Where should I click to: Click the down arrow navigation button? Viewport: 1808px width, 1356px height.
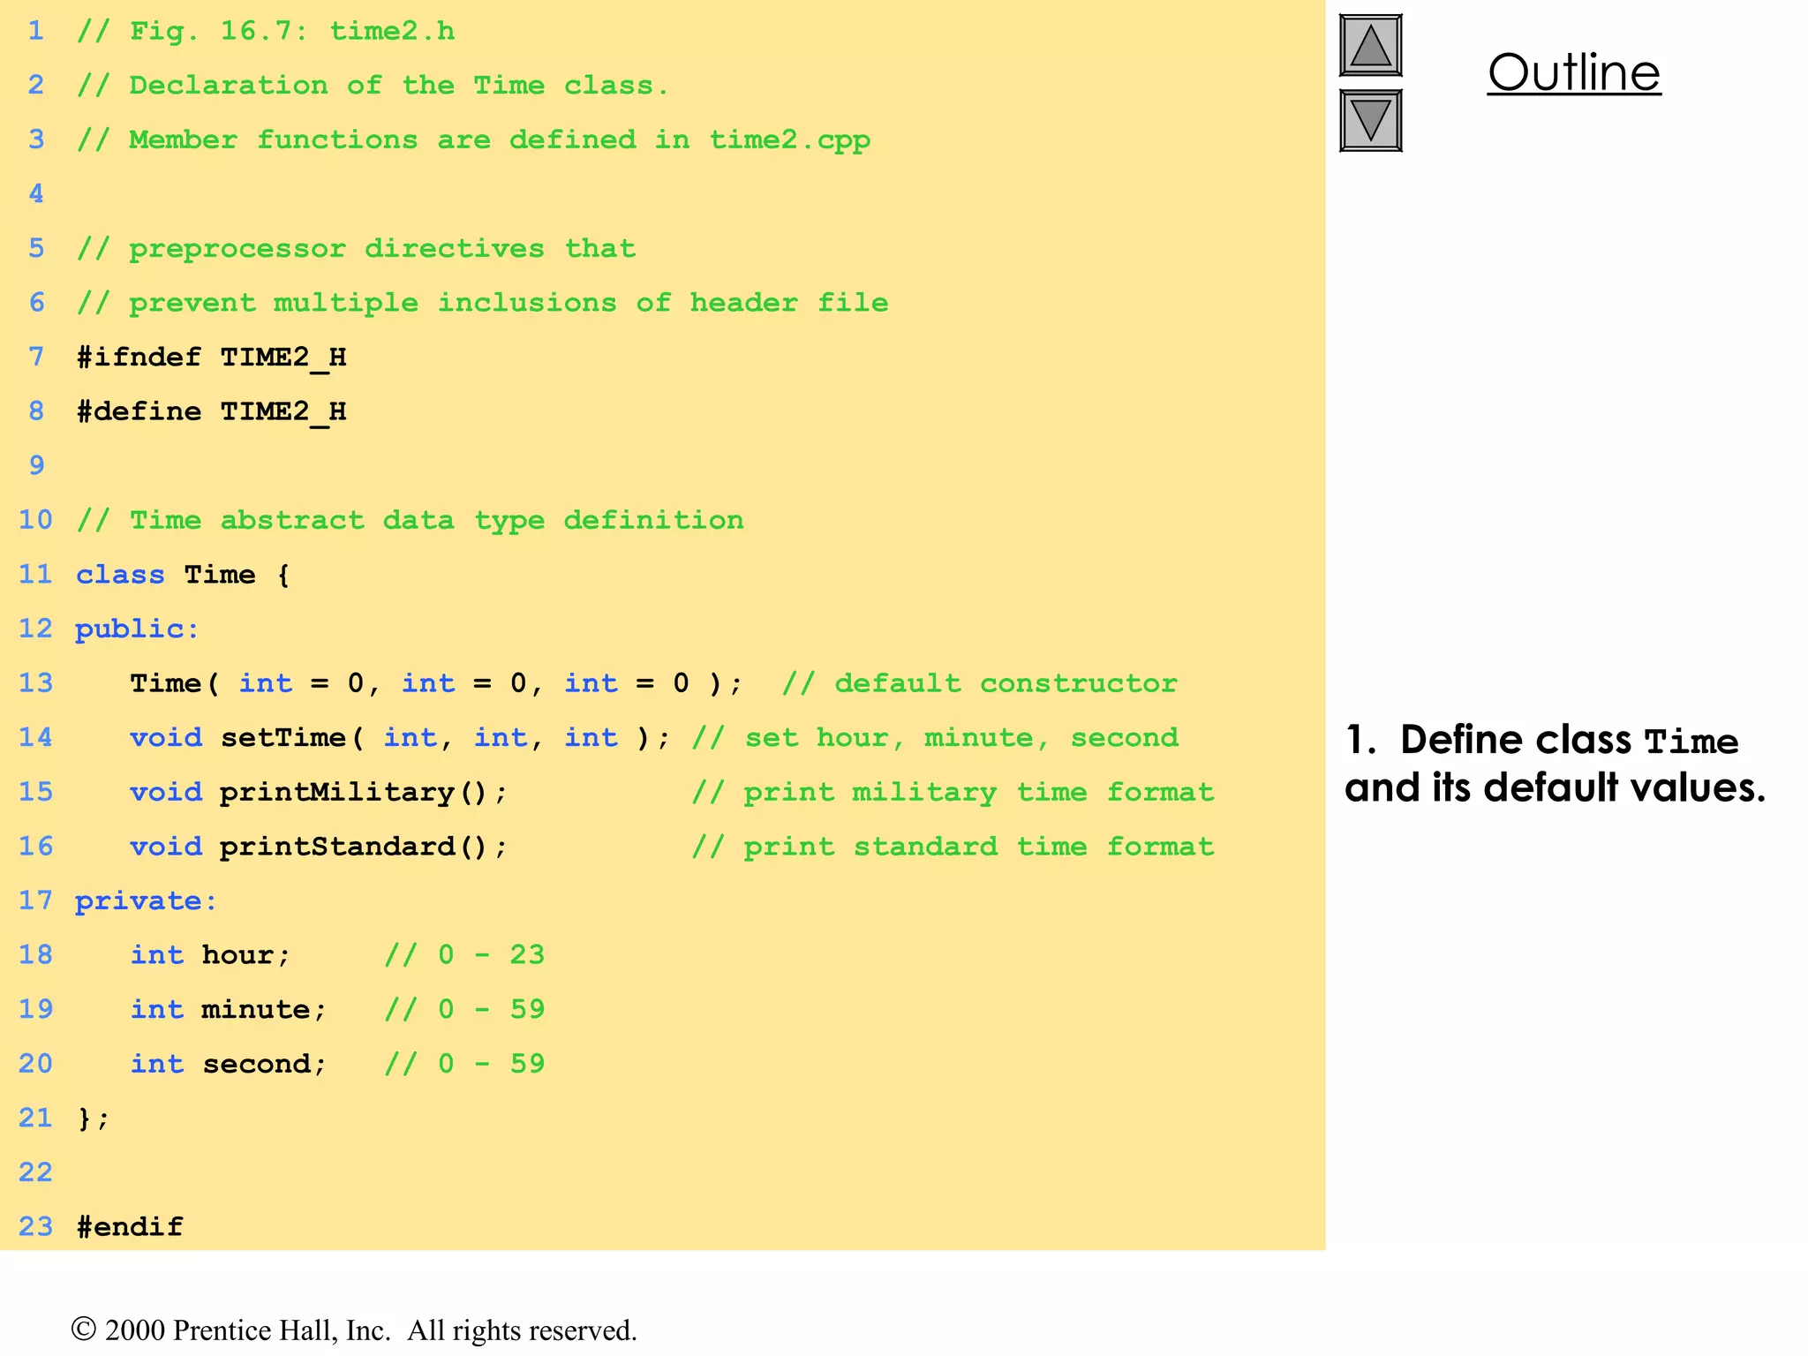tap(1370, 120)
